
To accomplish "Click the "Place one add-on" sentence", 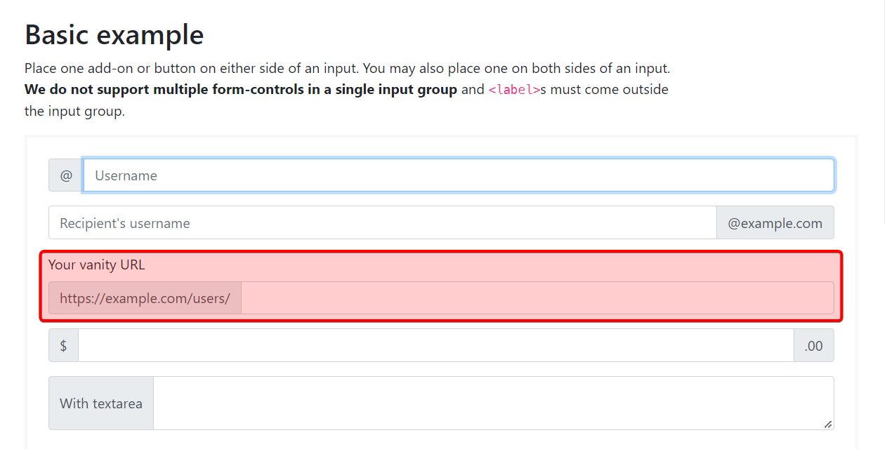I will point(191,69).
